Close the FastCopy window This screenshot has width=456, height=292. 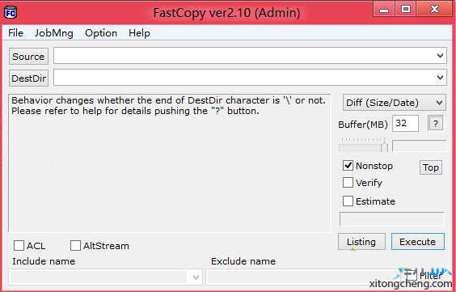pyautogui.click(x=434, y=10)
